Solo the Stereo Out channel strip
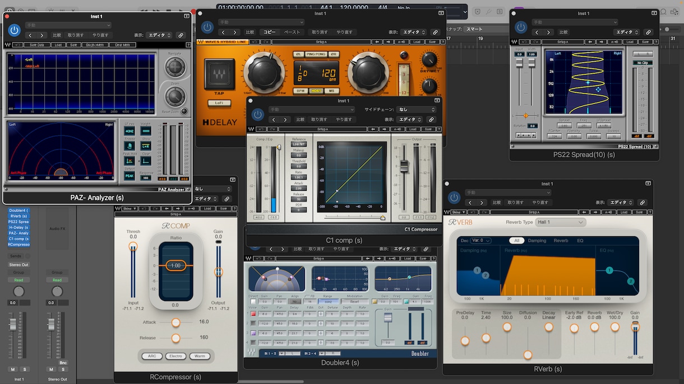Viewport: 684px width, 384px height. point(63,369)
